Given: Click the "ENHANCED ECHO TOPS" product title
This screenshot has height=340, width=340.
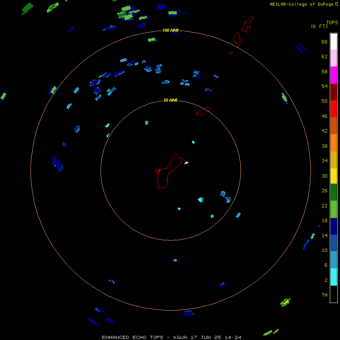Looking at the screenshot, I should (x=133, y=337).
